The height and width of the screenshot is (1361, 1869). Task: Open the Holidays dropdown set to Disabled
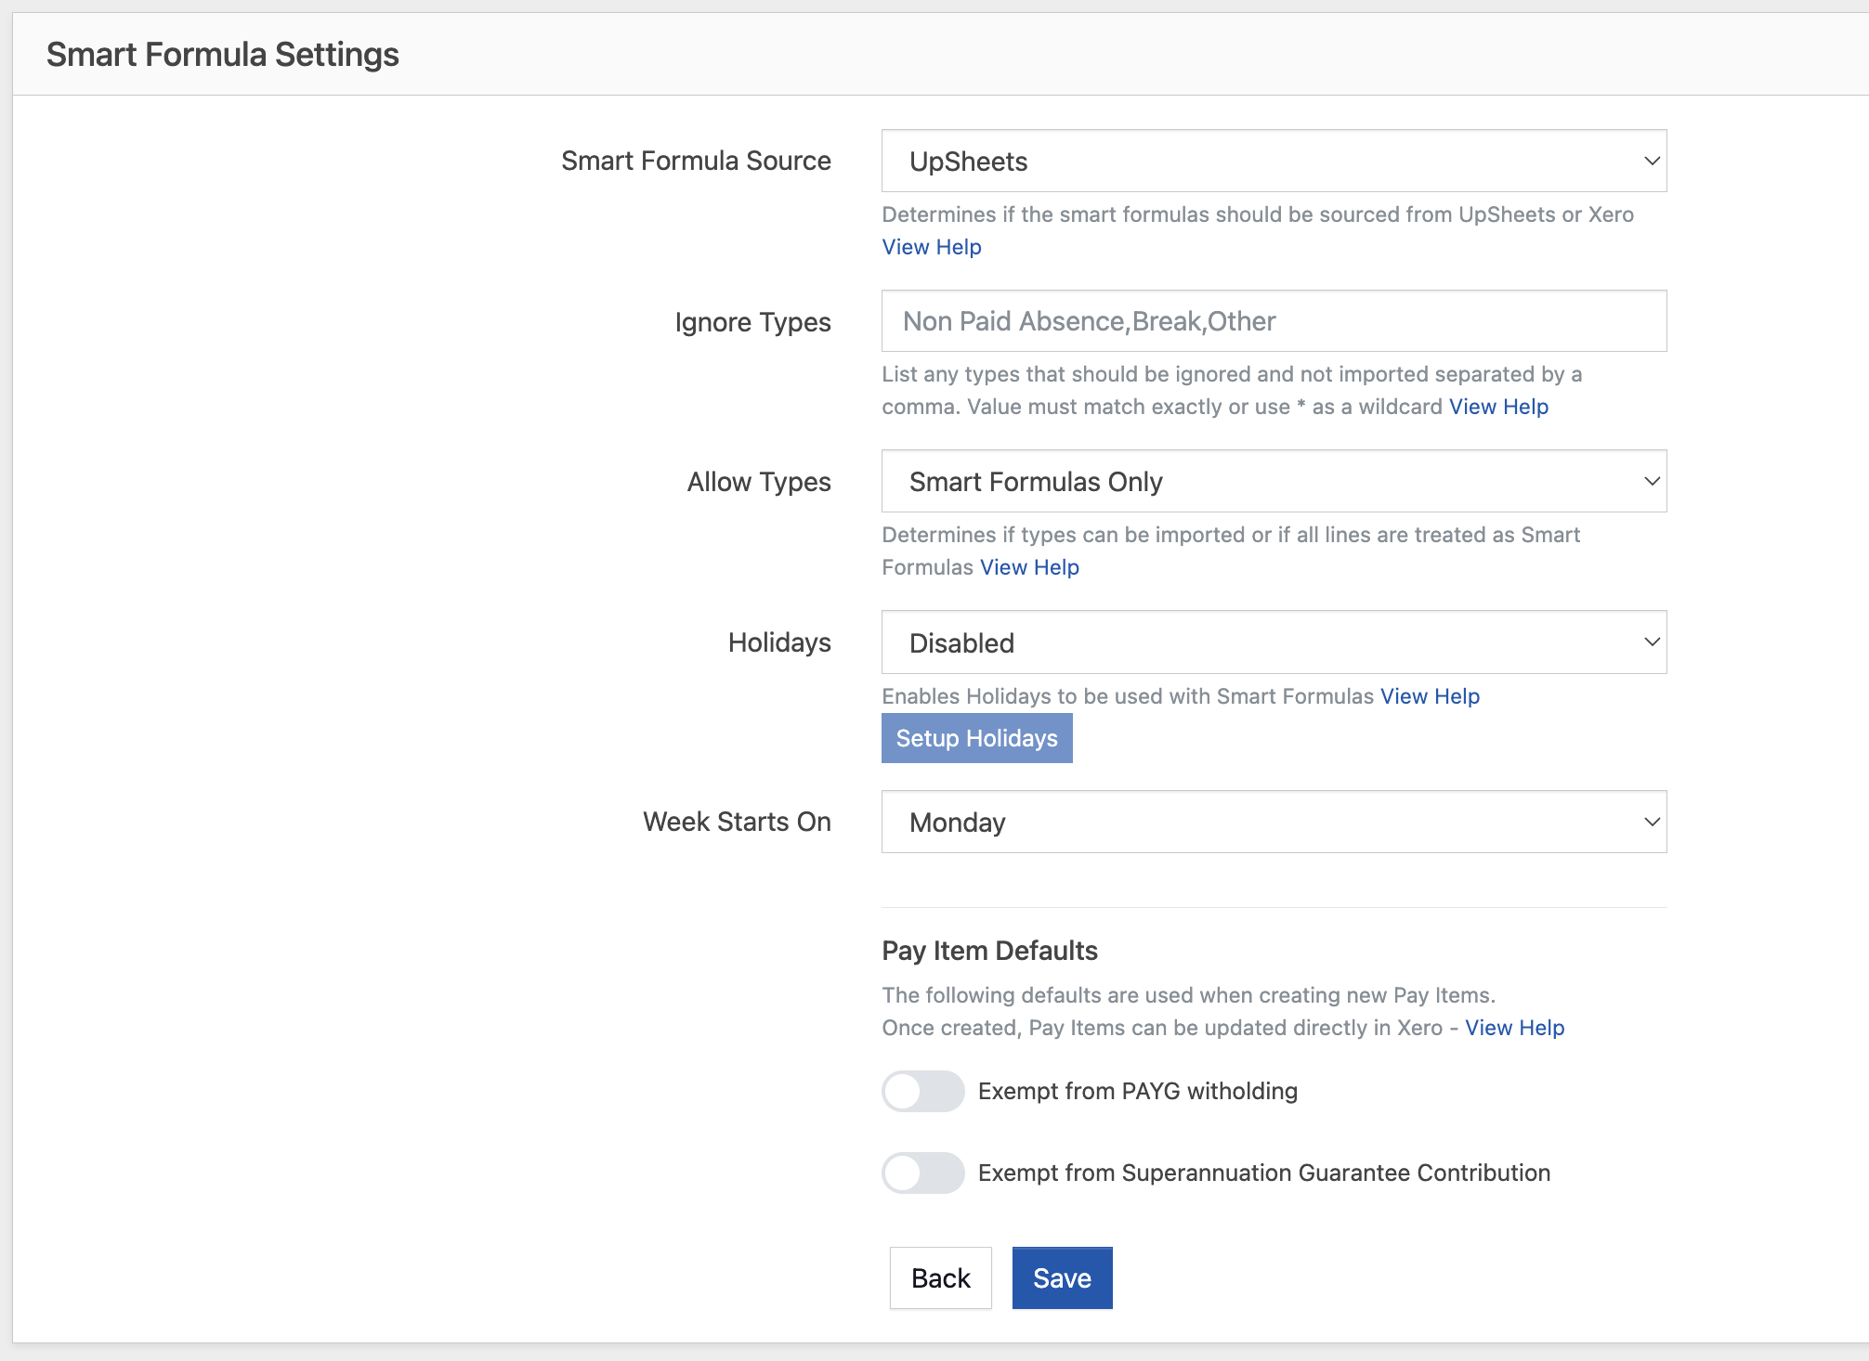[1273, 642]
